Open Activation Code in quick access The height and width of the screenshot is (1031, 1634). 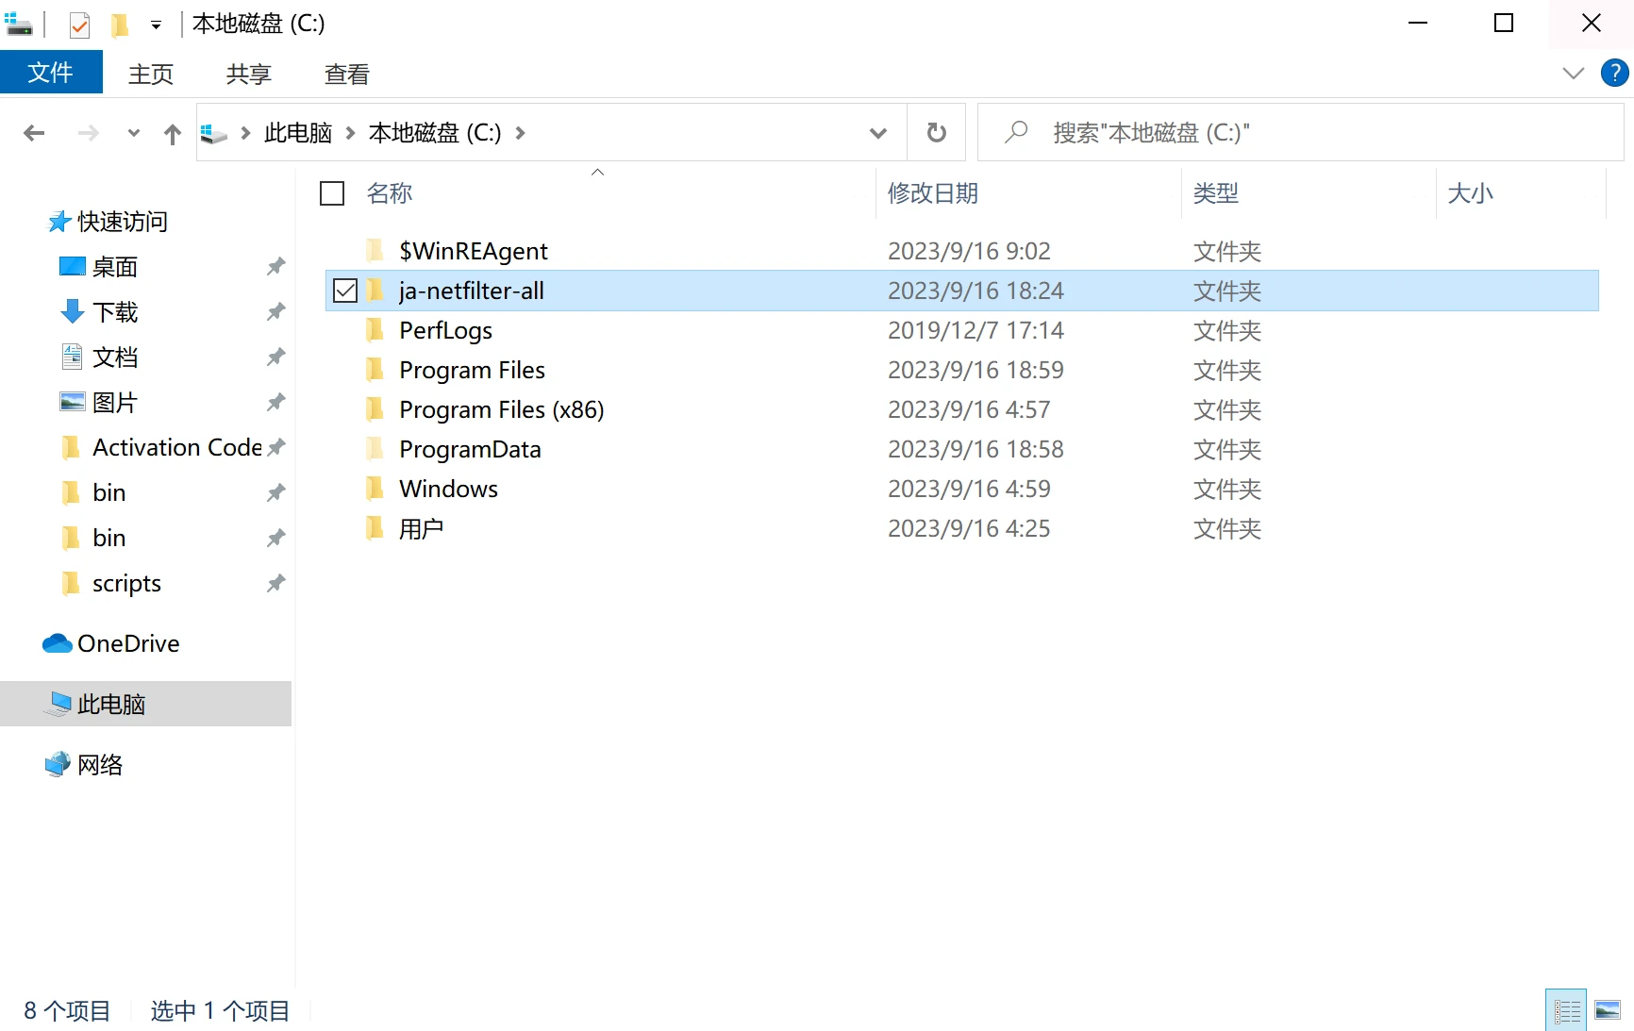tap(177, 447)
